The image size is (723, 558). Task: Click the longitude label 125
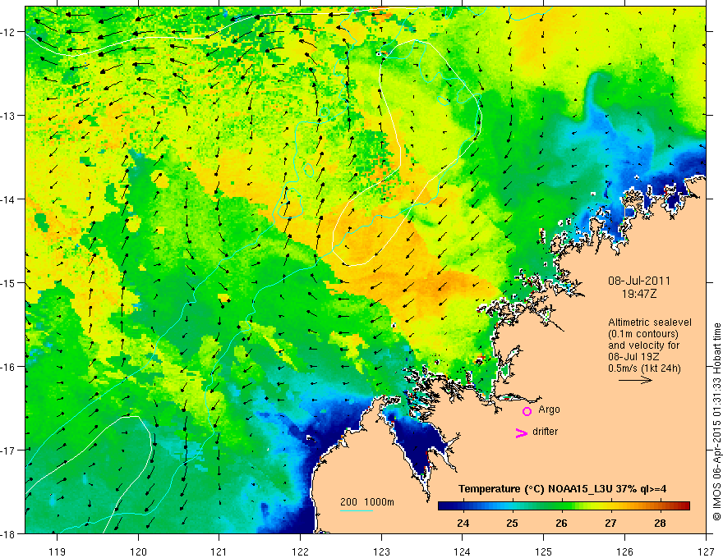pos(544,551)
